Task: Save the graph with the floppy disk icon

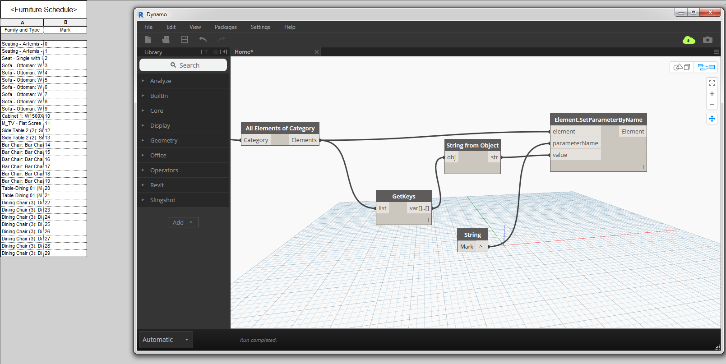Action: (185, 40)
